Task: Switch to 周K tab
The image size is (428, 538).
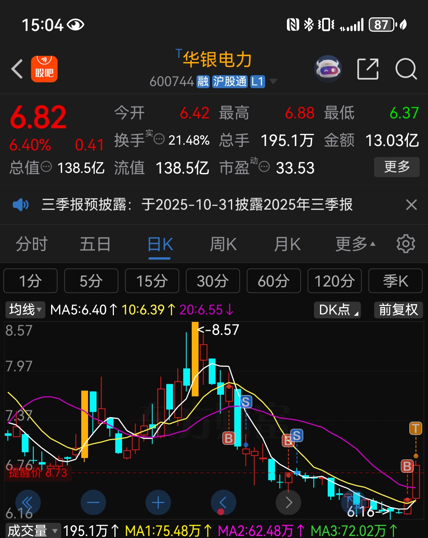Action: coord(223,244)
